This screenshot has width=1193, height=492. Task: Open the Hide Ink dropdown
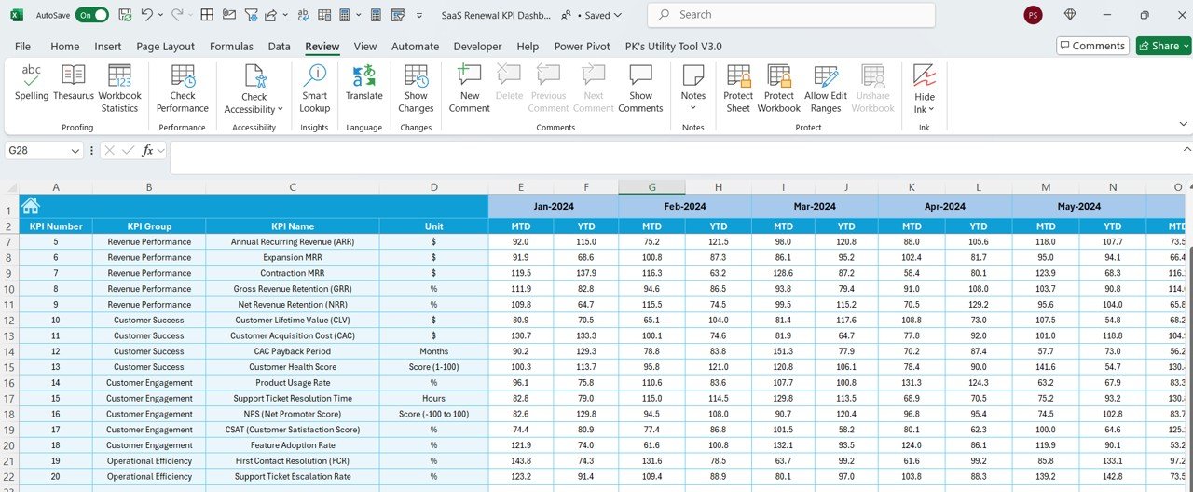pos(925,89)
